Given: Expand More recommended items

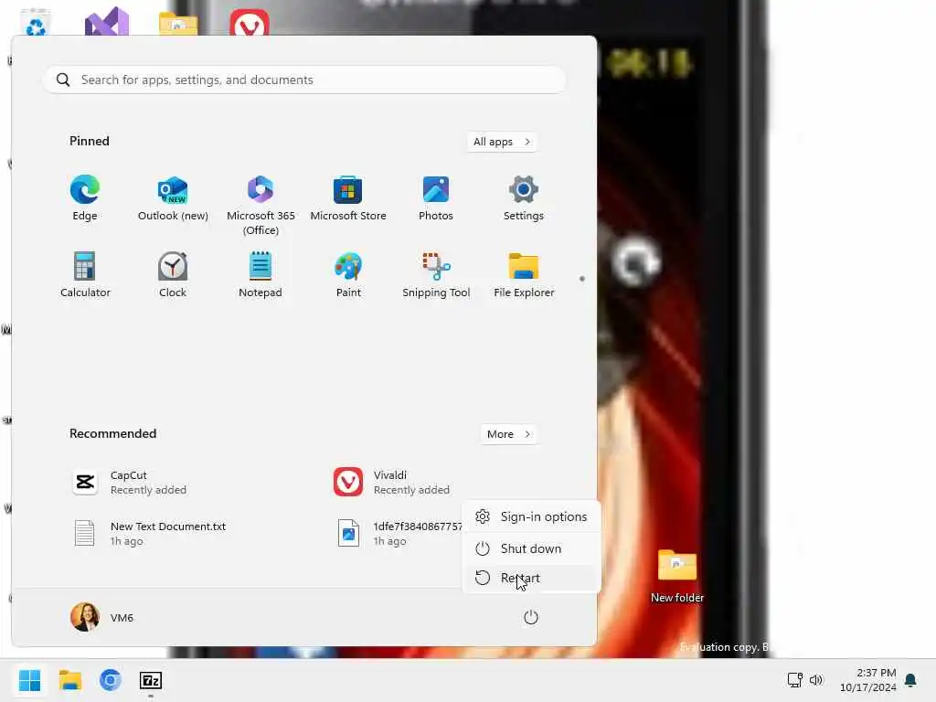Looking at the screenshot, I should pos(508,434).
